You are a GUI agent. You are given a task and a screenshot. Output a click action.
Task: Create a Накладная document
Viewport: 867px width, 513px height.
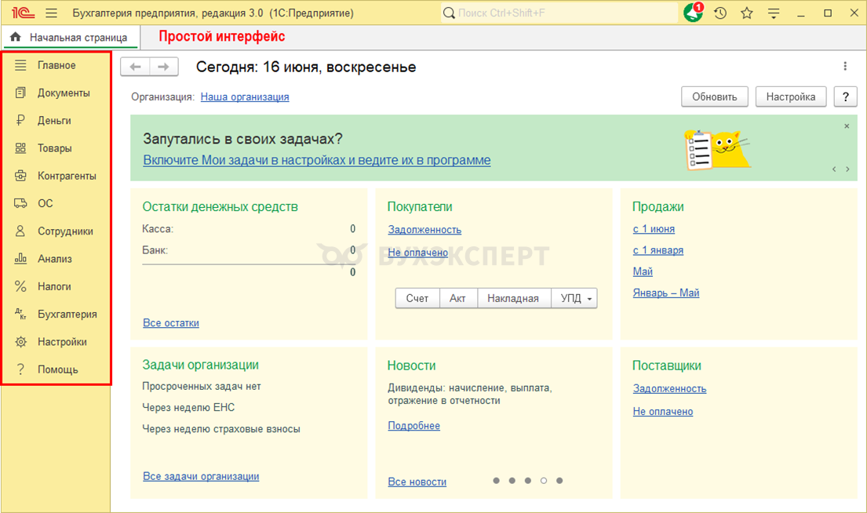tap(513, 299)
